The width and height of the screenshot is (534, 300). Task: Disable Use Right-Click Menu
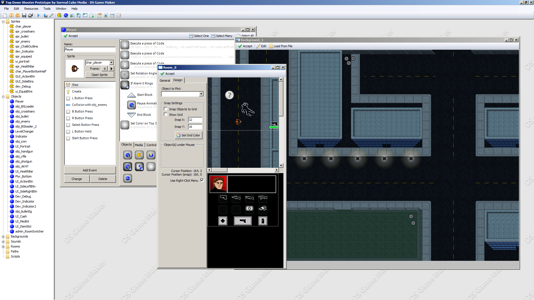tap(202, 180)
